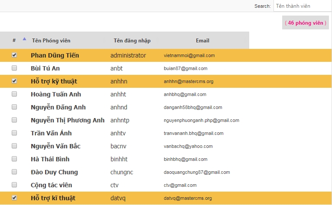This screenshot has height=205, width=332.
Task: Select the anbt username
Action: point(117,68)
